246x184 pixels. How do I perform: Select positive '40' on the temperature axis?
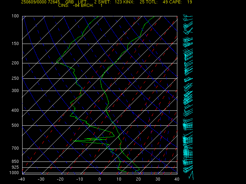click(x=177, y=179)
